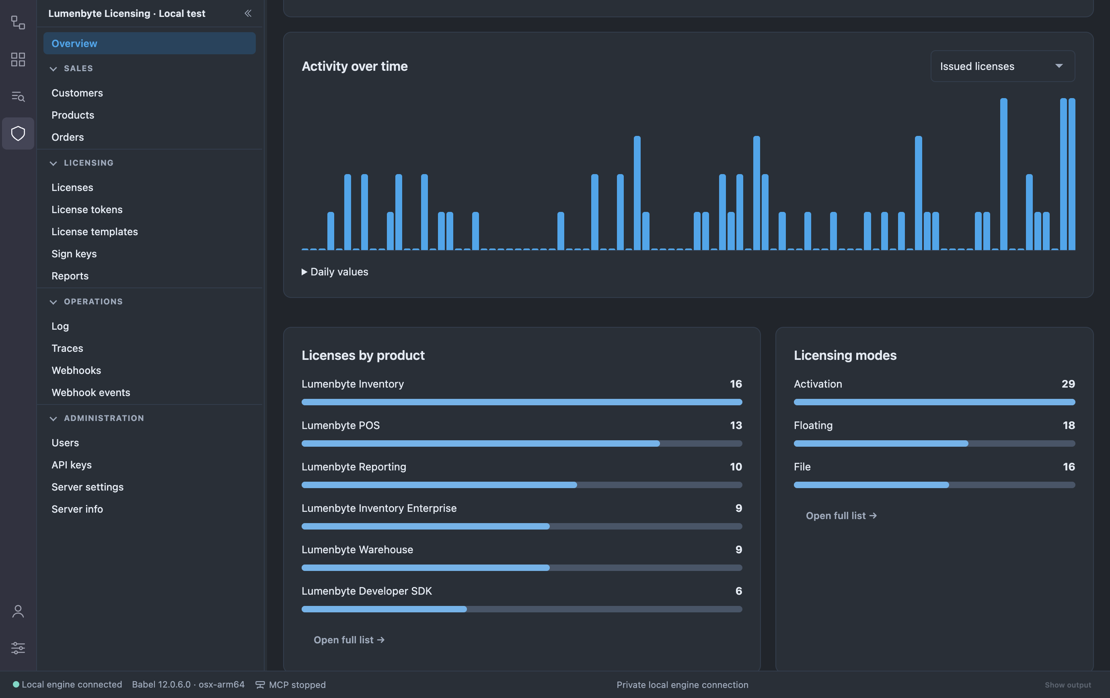Image resolution: width=1110 pixels, height=698 pixels.
Task: Open the Log page
Action: (60, 326)
